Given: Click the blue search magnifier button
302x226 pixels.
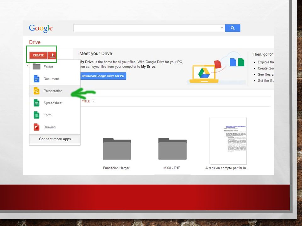Looking at the screenshot, I should coord(232,28).
